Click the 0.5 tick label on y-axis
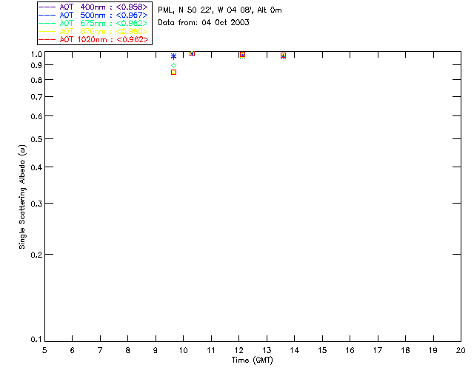Viewport: 474px width, 379px height. tap(34, 139)
